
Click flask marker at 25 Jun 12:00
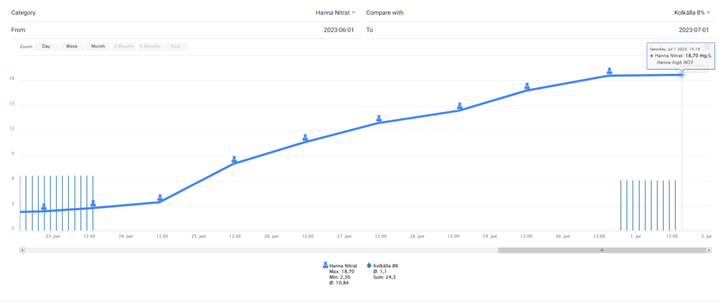[x=234, y=159]
